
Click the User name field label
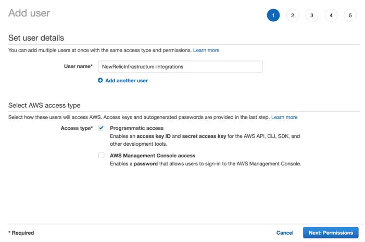(78, 67)
